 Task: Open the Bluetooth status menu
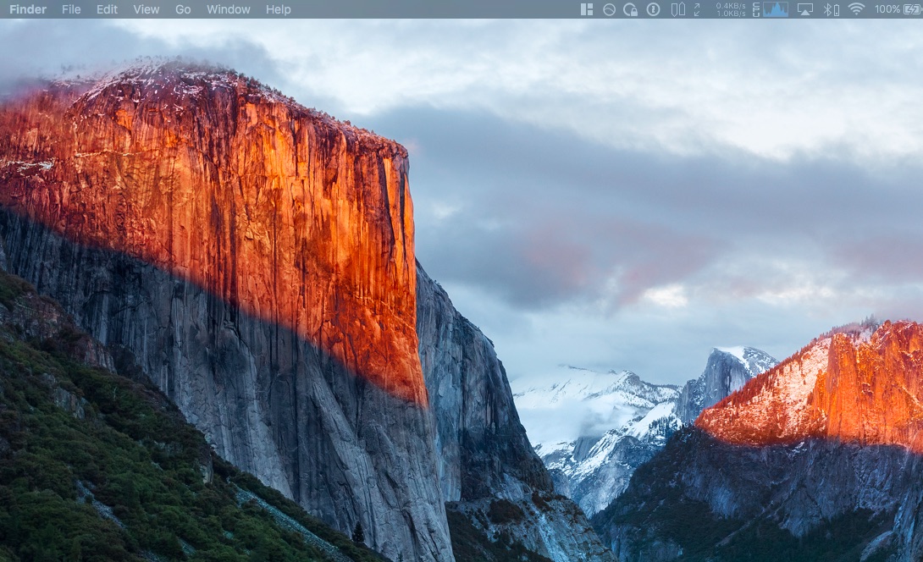tap(831, 9)
